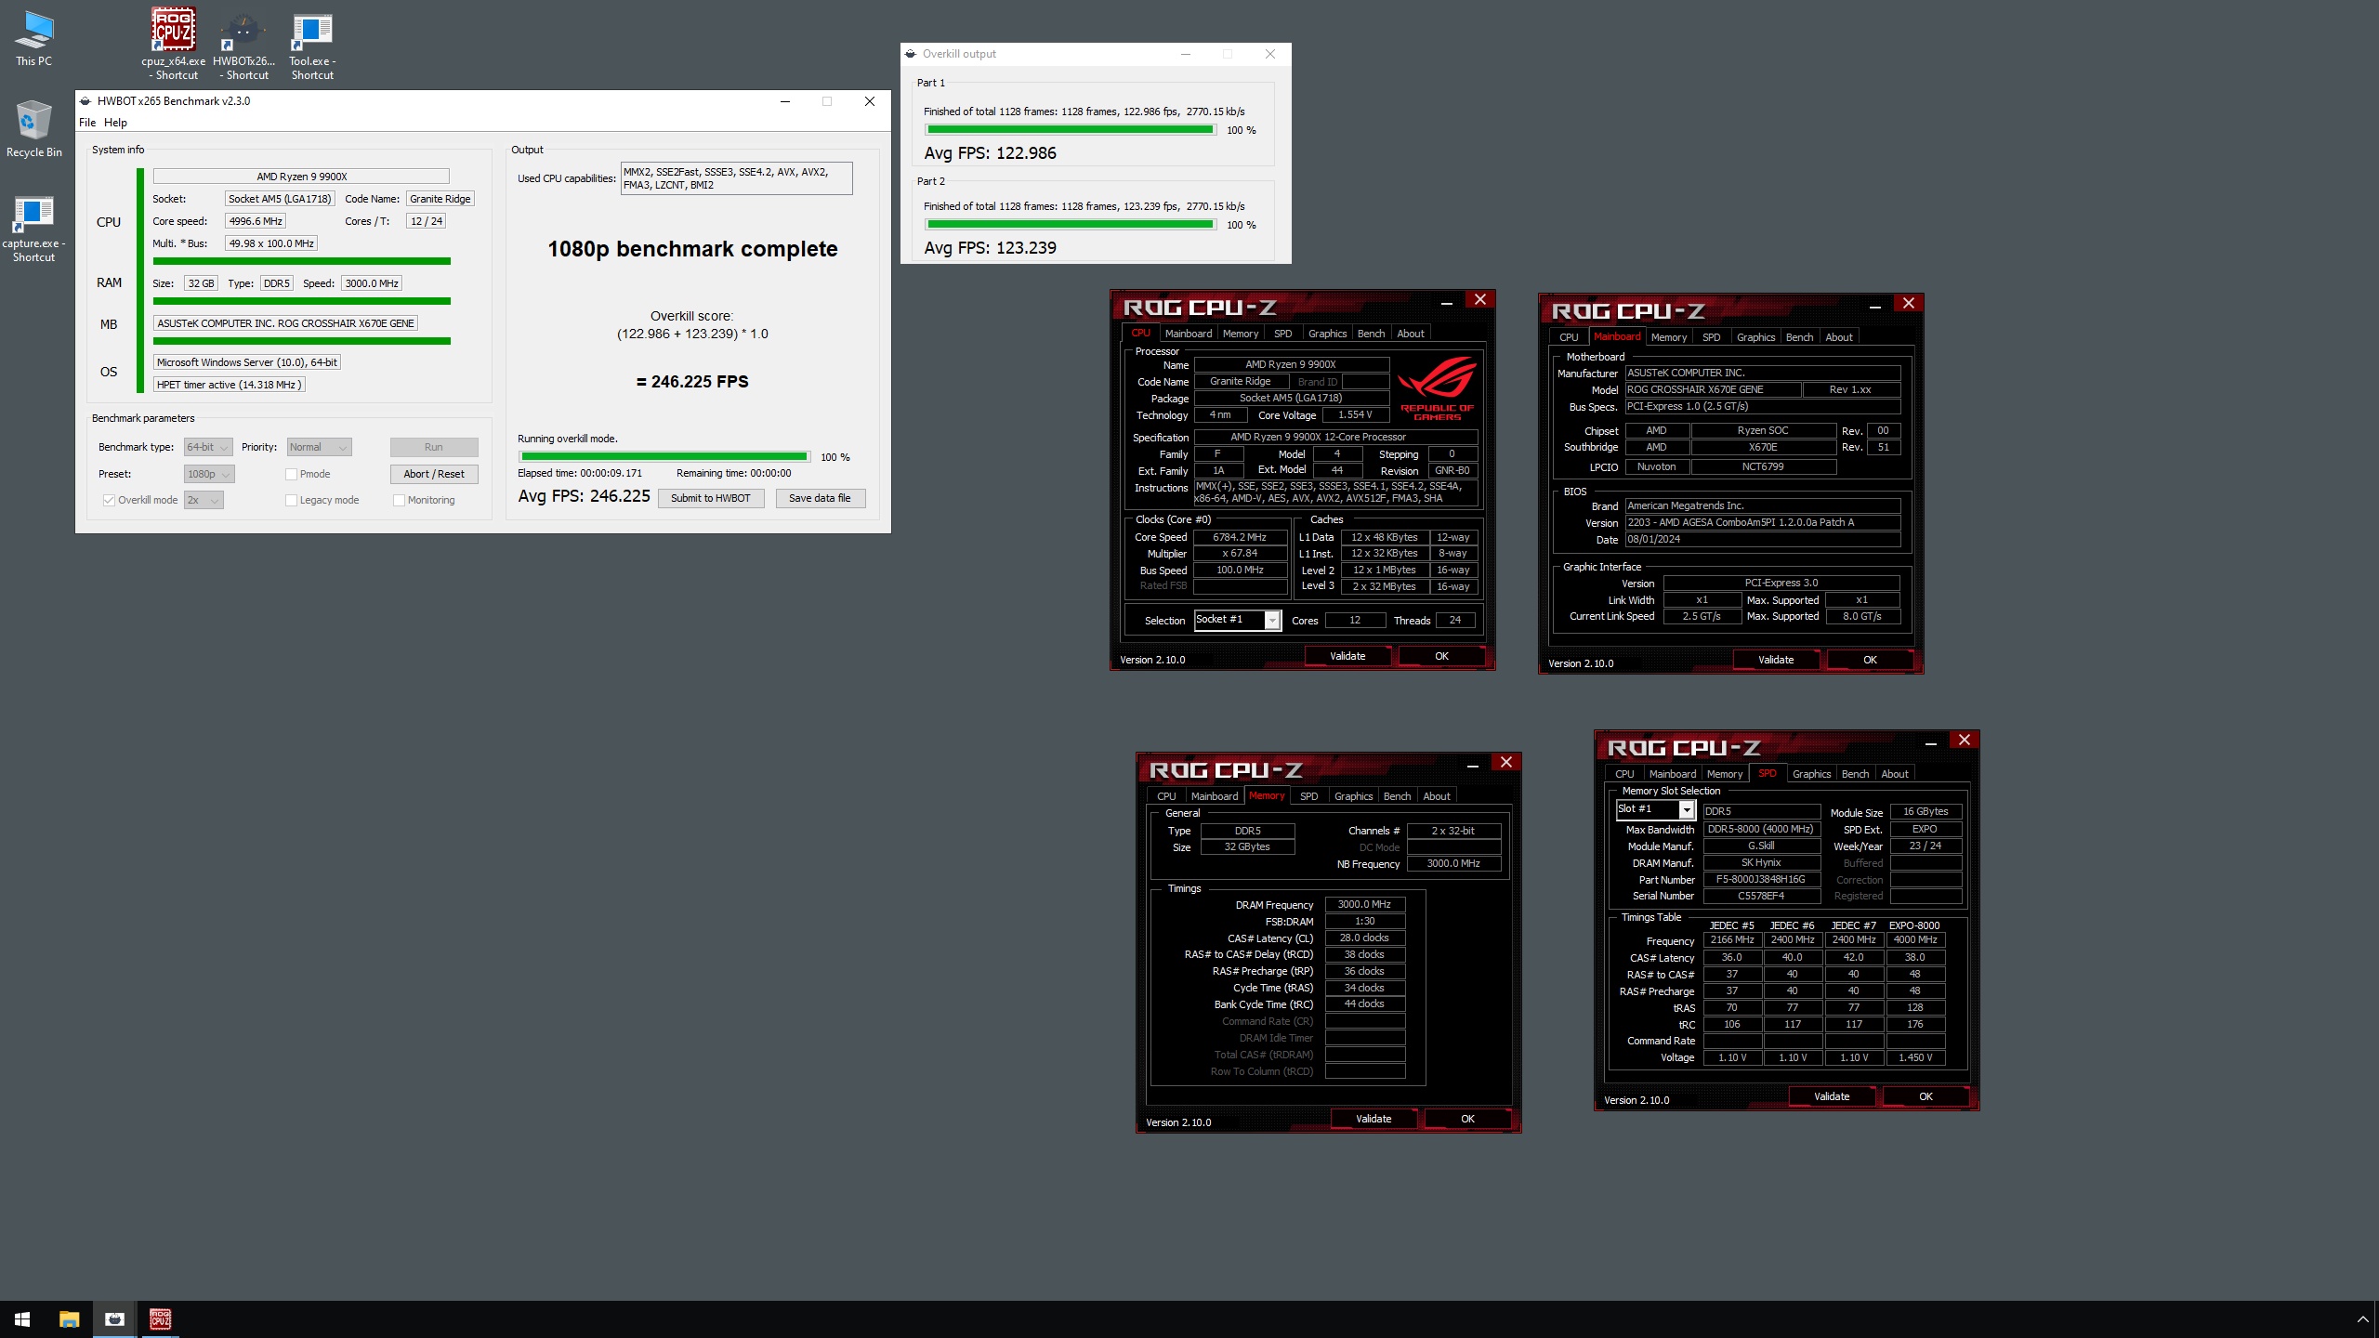Image resolution: width=2379 pixels, height=1338 pixels.
Task: Launch cpuz_x64.exe shortcut on desktop
Action: (174, 45)
